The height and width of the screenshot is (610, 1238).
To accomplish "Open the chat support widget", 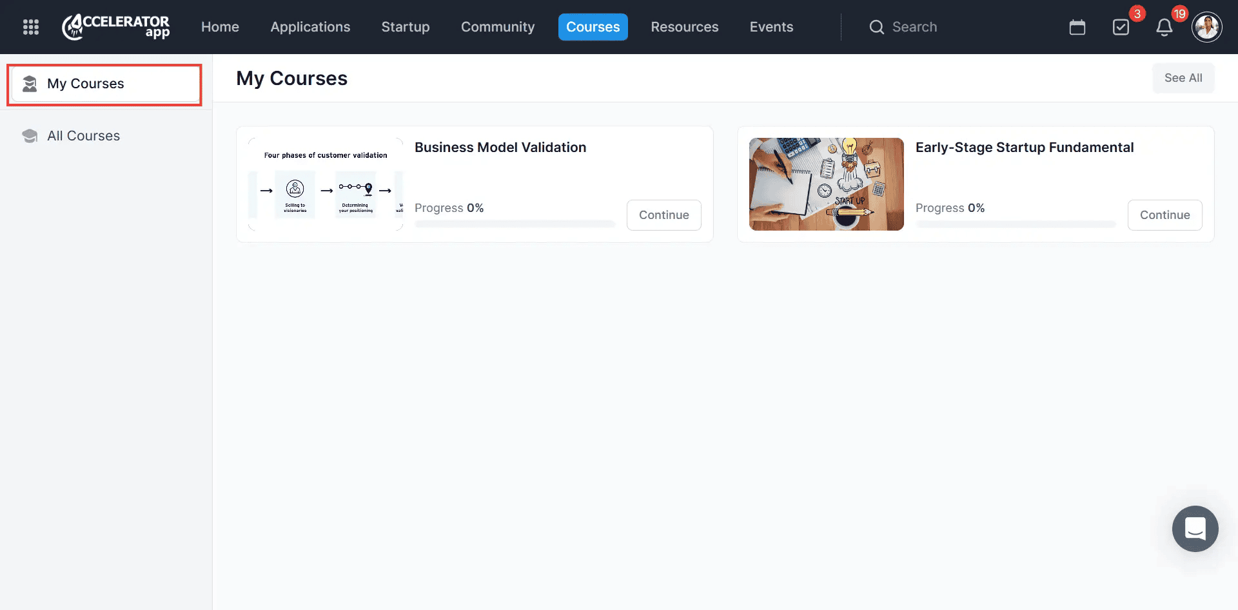I will click(x=1195, y=528).
